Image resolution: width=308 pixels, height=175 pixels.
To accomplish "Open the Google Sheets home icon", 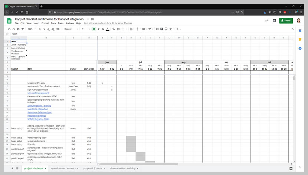I will pos(9,21).
